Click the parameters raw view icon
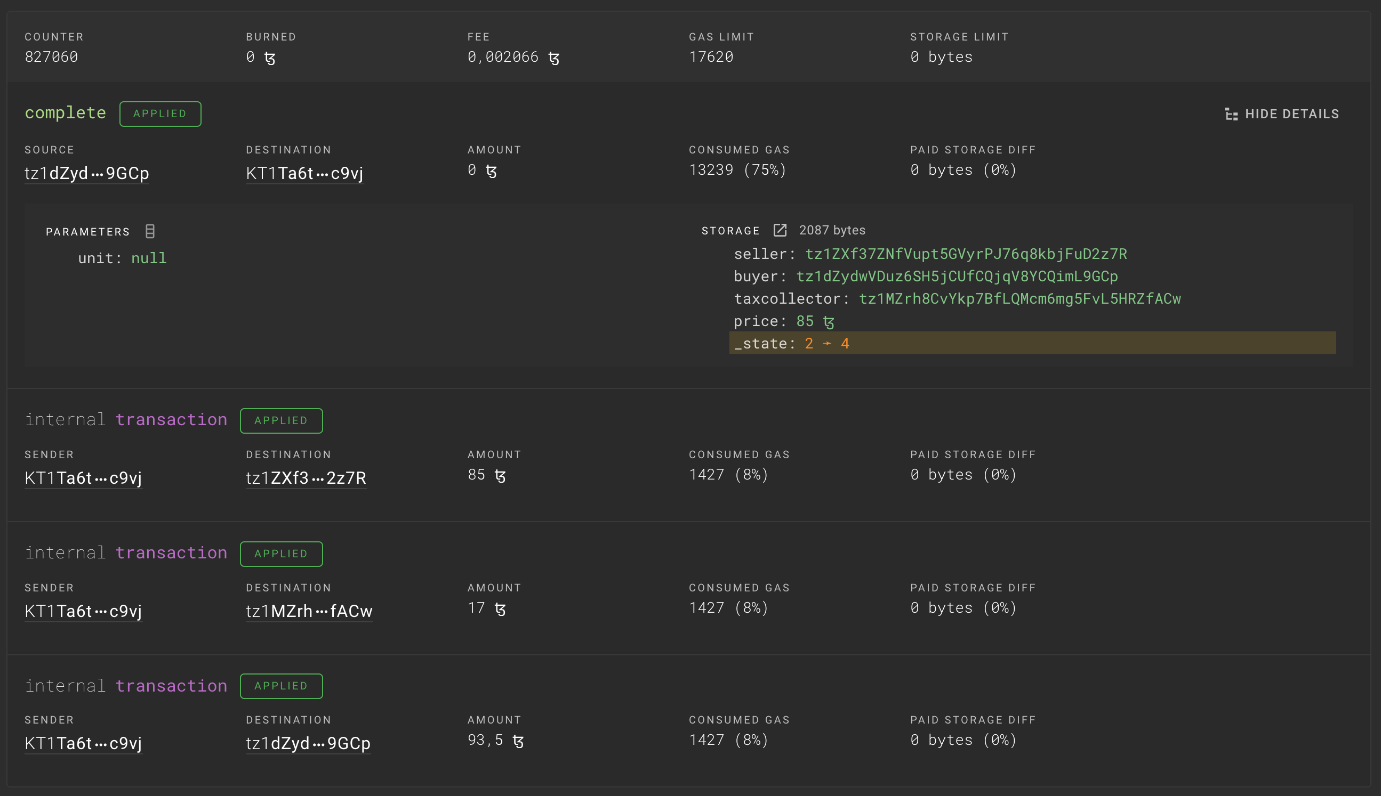 point(150,231)
